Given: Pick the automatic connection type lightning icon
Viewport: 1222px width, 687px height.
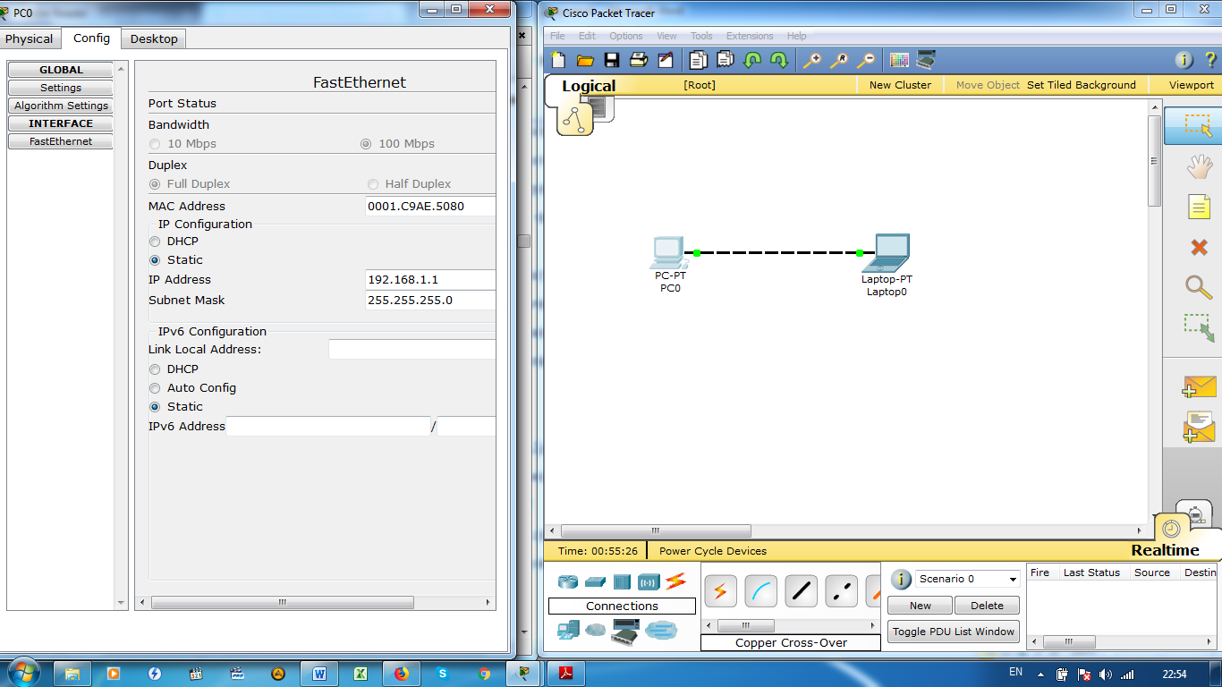Looking at the screenshot, I should (x=721, y=591).
